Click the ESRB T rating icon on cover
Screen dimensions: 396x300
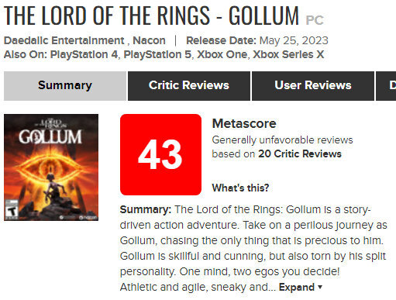point(12,209)
